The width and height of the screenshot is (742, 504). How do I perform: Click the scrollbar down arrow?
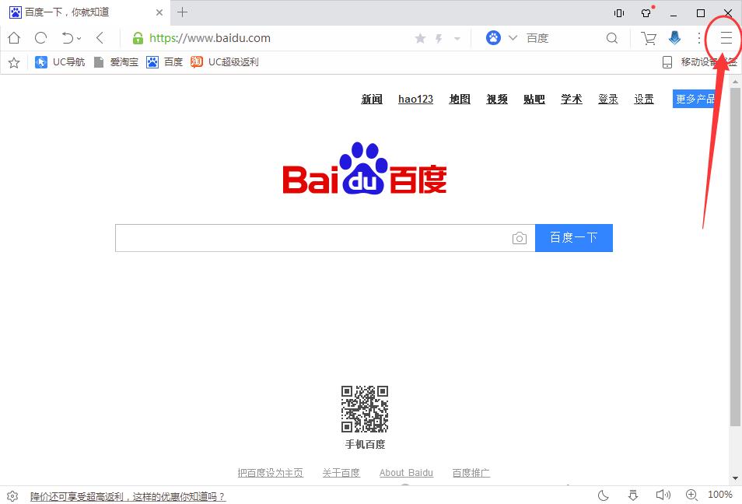pos(735,478)
